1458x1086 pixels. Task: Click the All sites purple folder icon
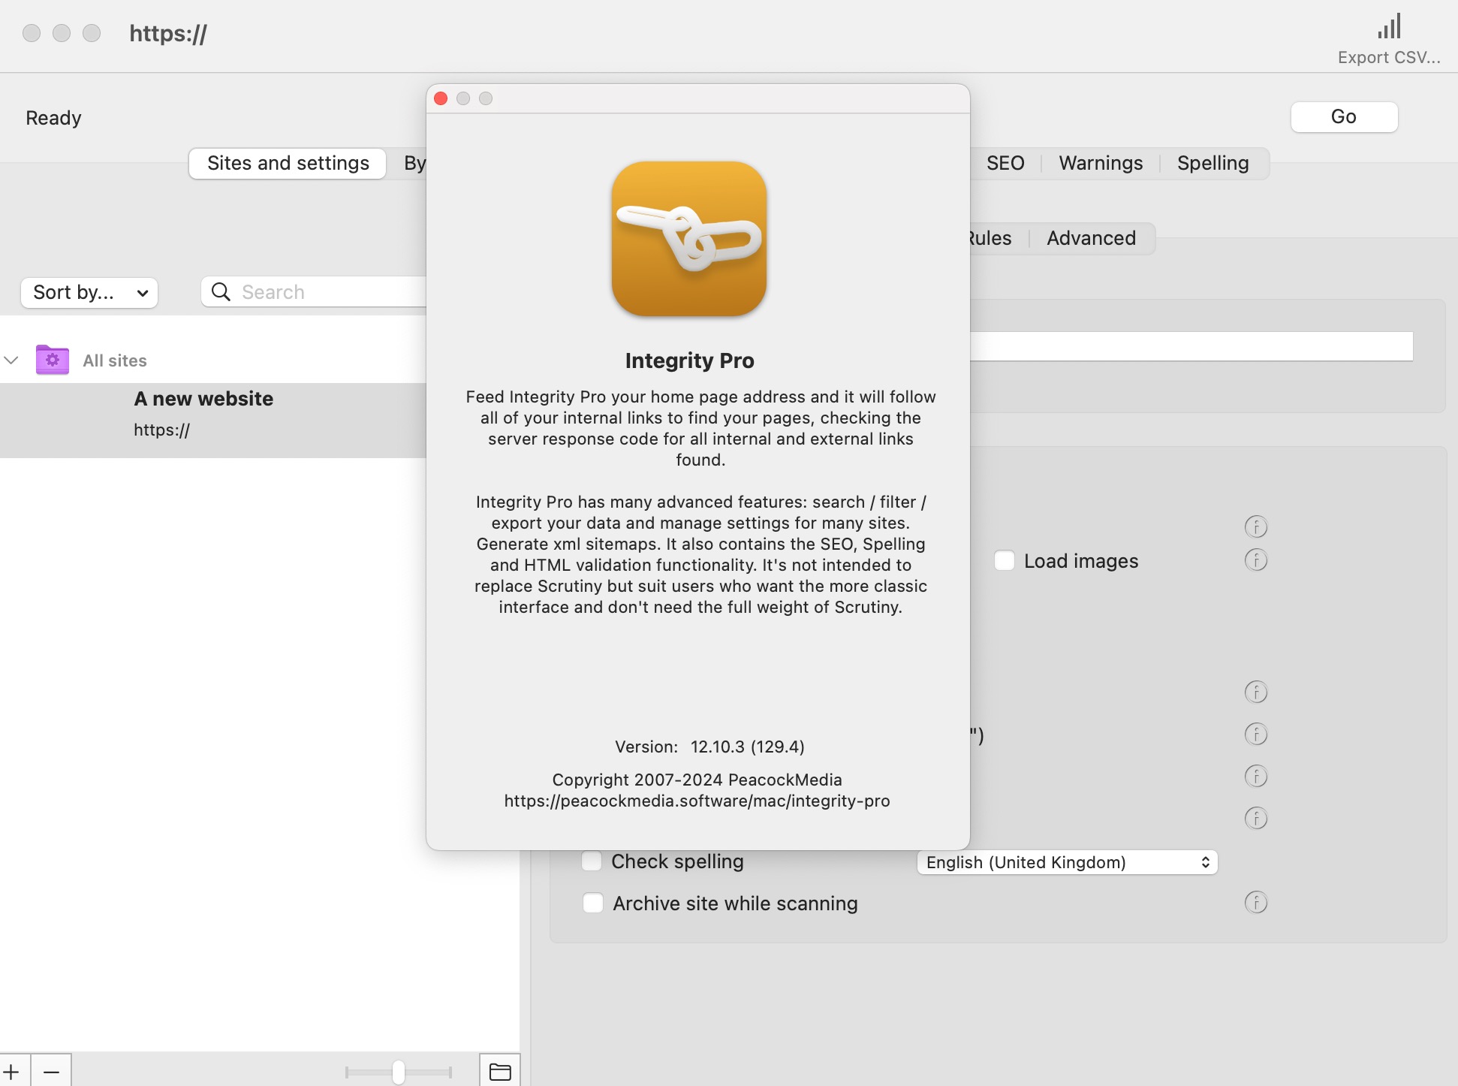point(53,360)
